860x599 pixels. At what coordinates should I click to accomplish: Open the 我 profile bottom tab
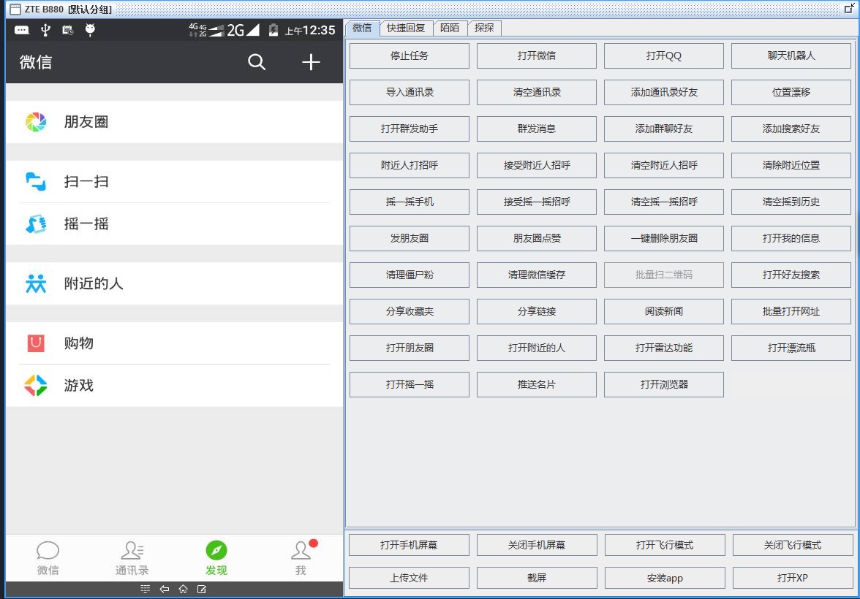point(301,558)
